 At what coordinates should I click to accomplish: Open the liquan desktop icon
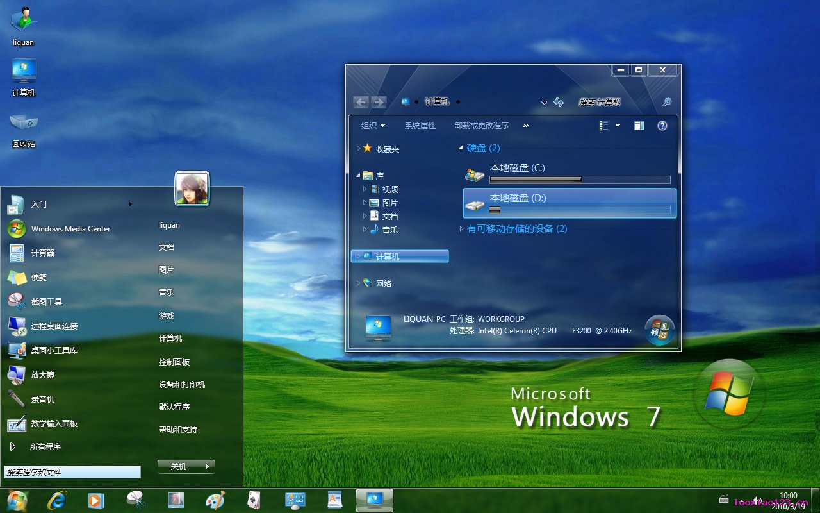23,27
